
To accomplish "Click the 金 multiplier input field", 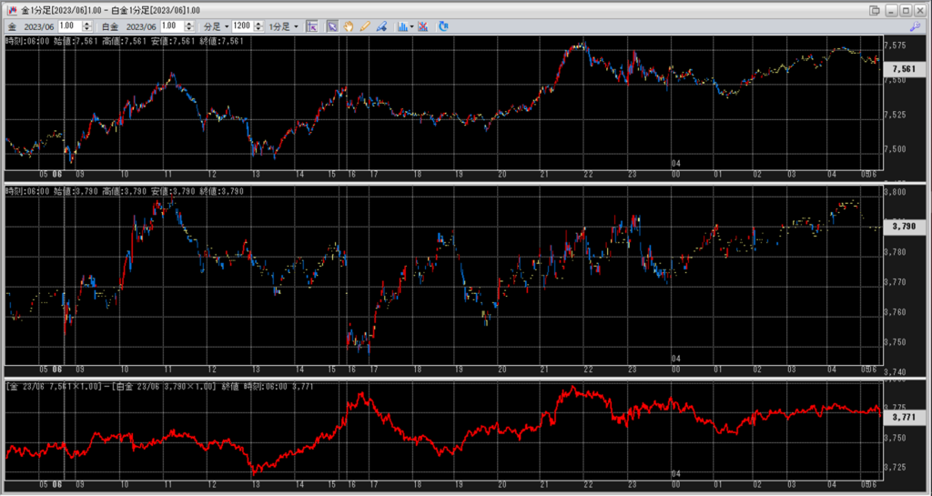I will click(x=68, y=26).
